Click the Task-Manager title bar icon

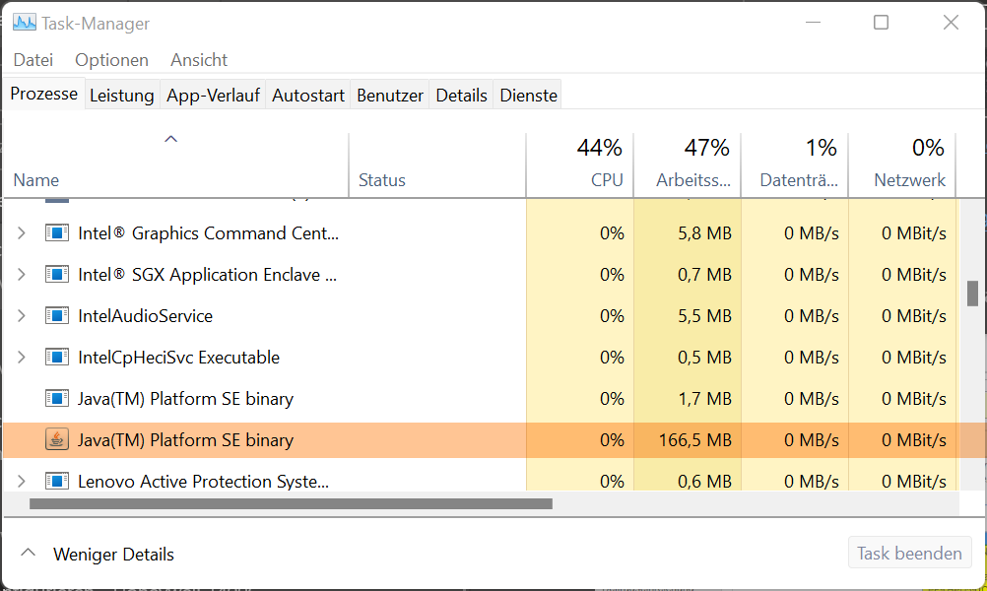point(24,23)
